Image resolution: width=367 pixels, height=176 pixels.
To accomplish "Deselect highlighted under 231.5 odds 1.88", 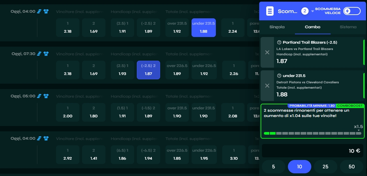I will pos(204,28).
